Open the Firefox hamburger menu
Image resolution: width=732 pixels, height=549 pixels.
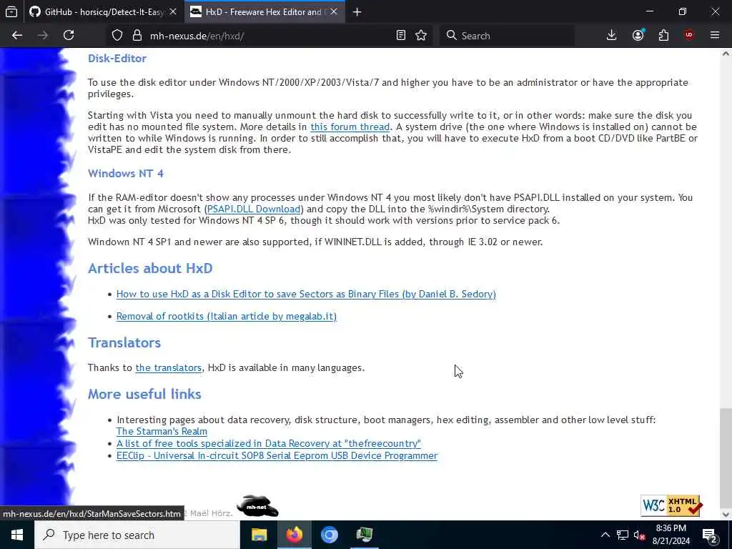715,36
